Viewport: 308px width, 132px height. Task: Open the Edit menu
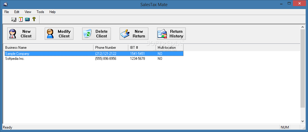click(x=17, y=12)
